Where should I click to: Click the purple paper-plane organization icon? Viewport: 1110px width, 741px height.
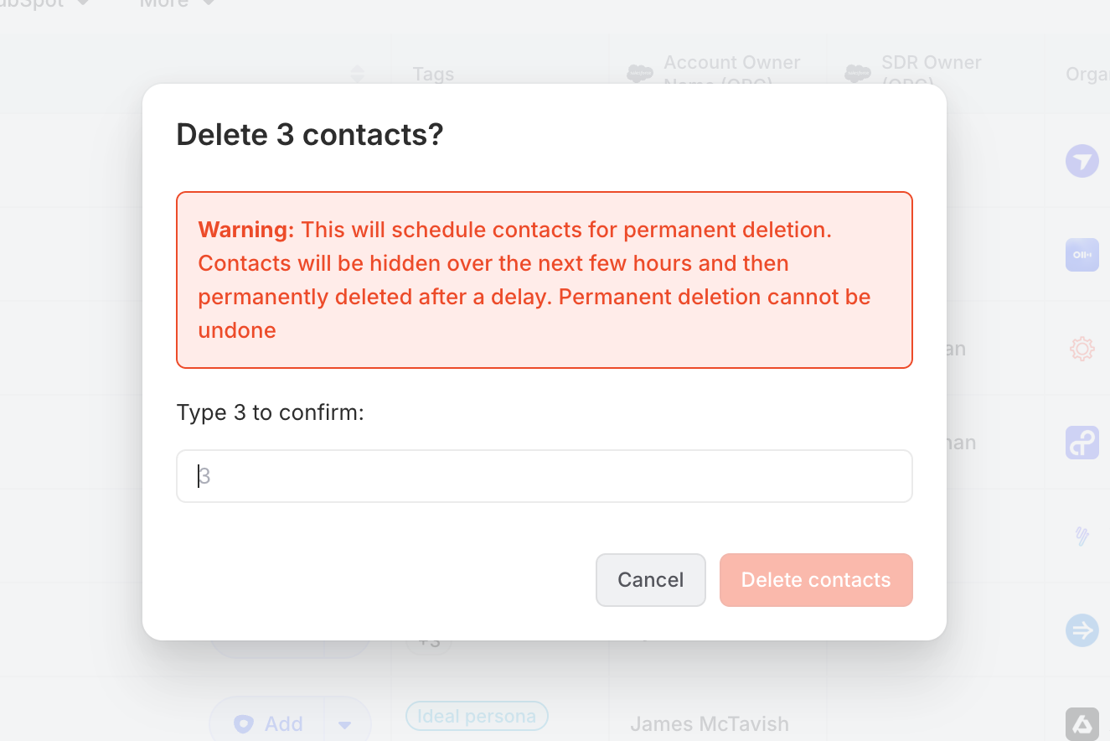[1082, 160]
